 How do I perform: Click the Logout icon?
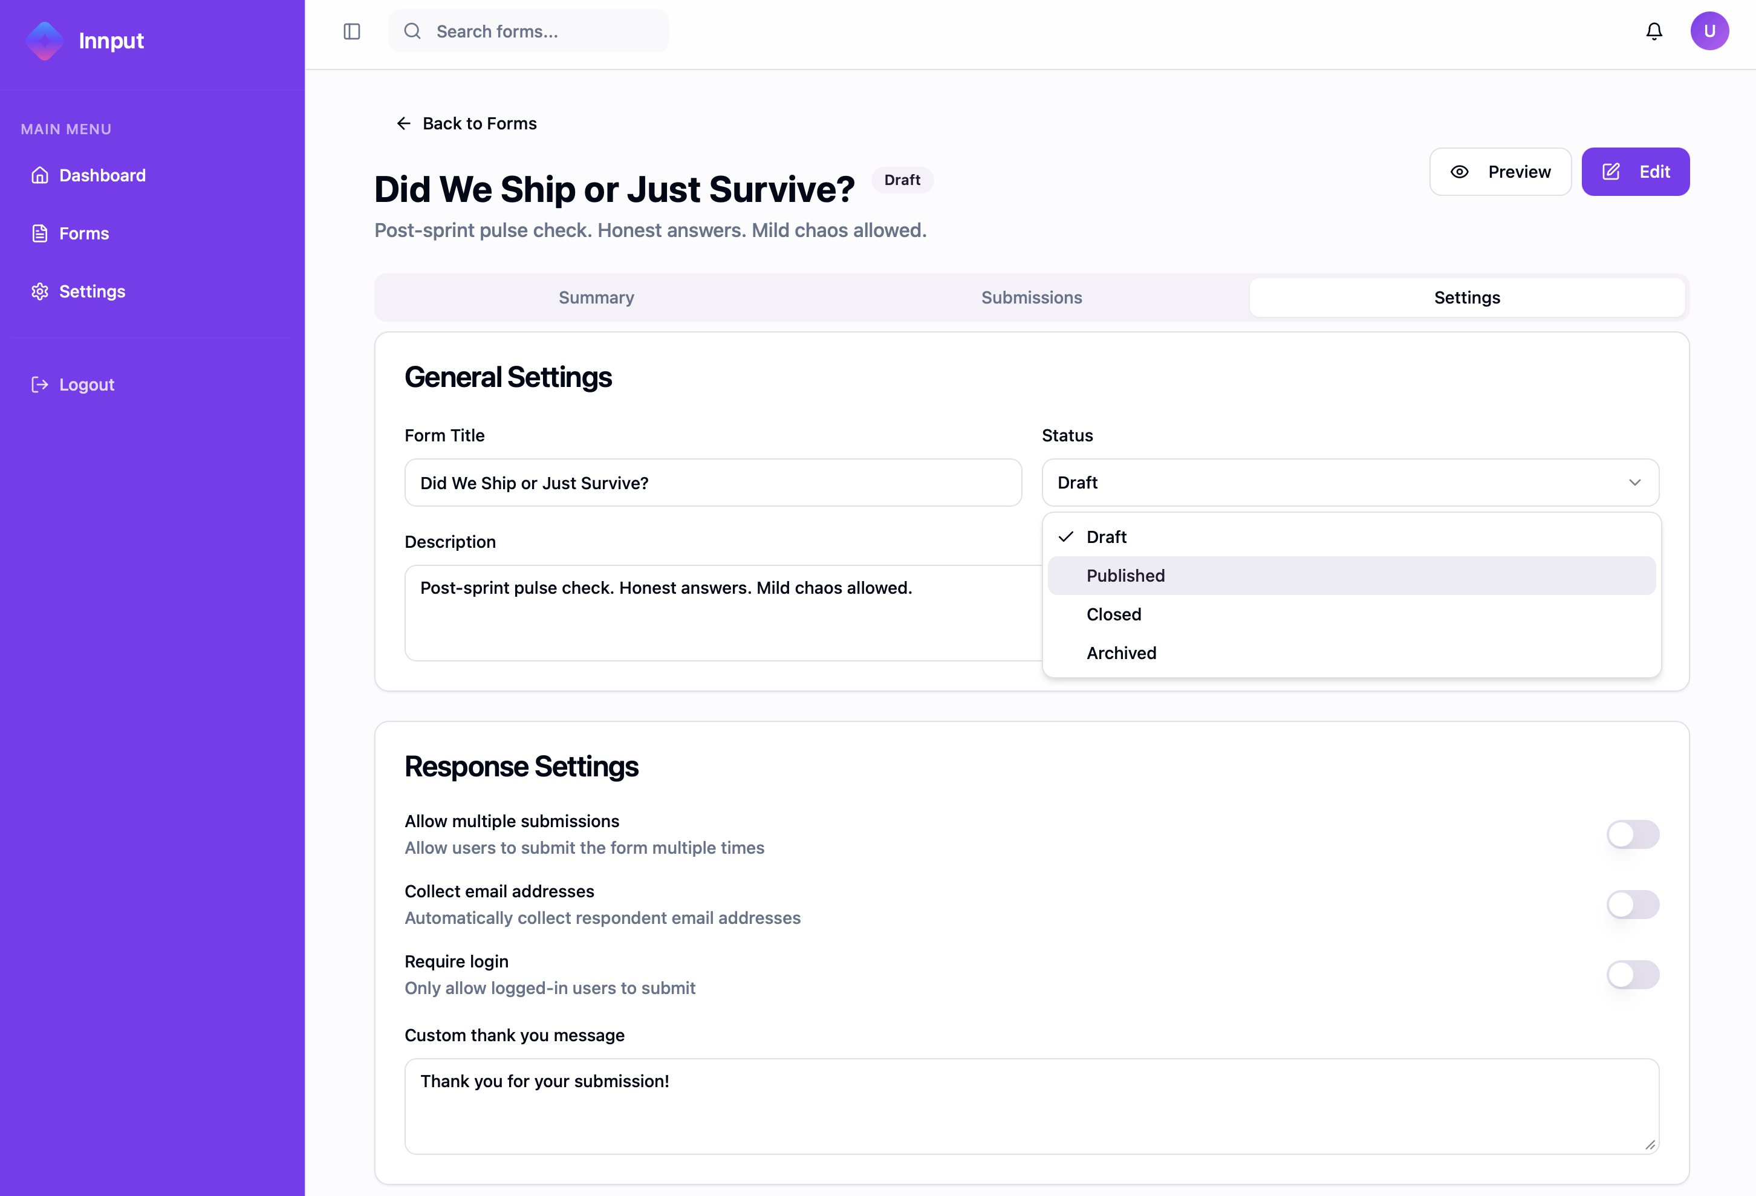pos(40,384)
